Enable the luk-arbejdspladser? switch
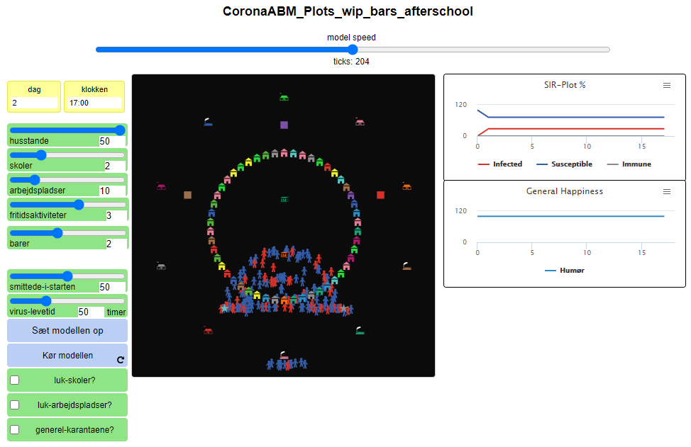The height and width of the screenshot is (447, 691). coord(14,404)
